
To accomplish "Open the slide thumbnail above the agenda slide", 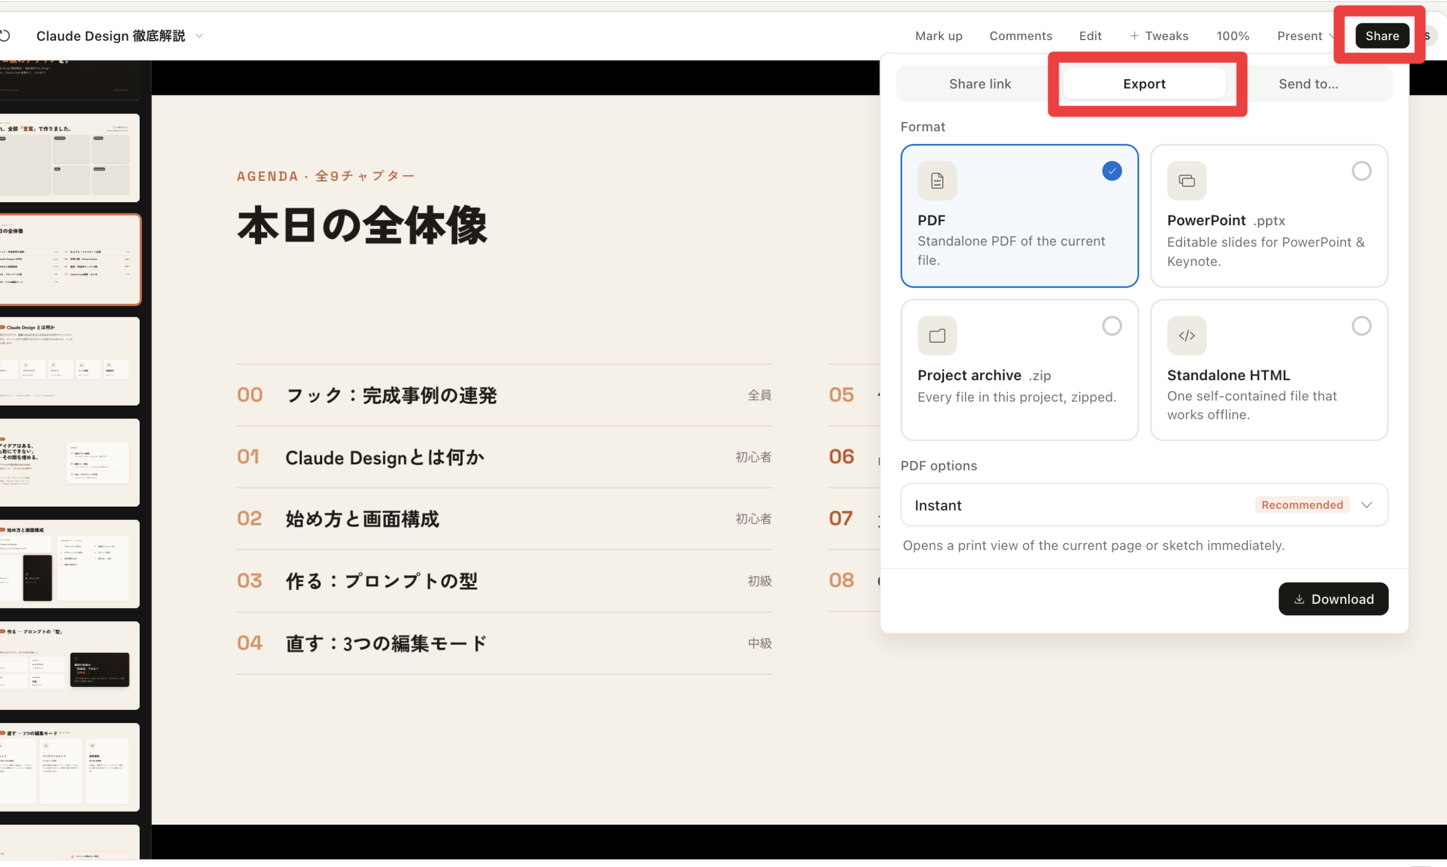I will (70, 158).
